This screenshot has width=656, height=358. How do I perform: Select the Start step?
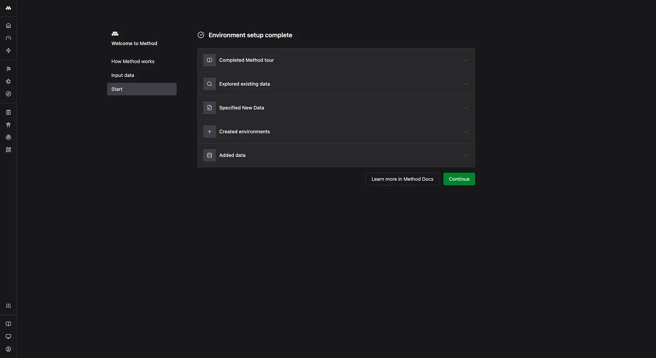(x=142, y=89)
